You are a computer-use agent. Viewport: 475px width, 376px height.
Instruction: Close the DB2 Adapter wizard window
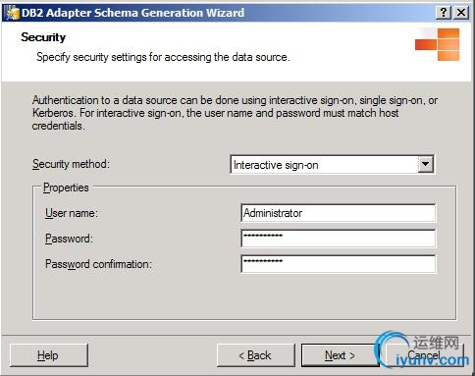461,13
